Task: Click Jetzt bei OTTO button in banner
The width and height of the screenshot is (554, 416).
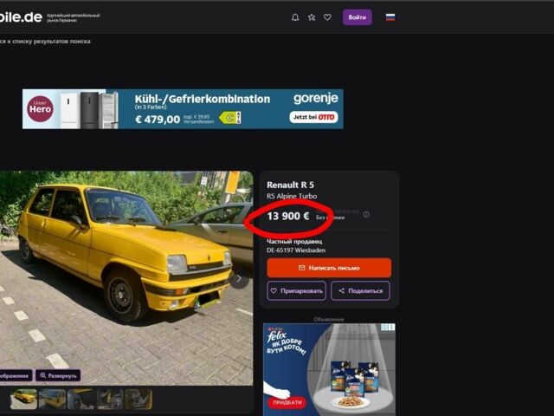Action: point(313,117)
